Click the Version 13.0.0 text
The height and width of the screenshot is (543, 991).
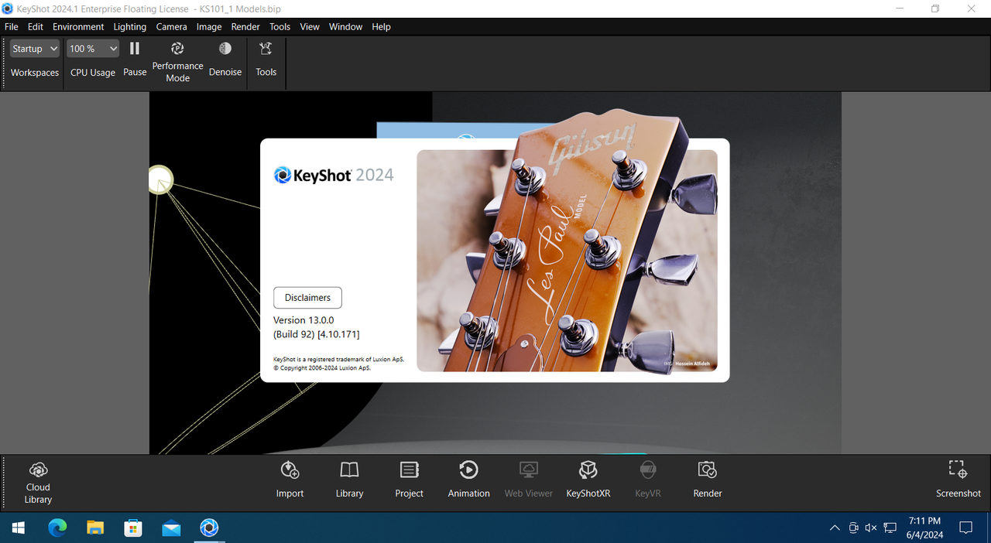pyautogui.click(x=303, y=320)
